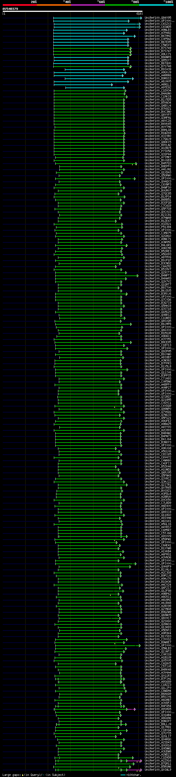Select the UniRef100_B7S749 label

pos(158,48)
